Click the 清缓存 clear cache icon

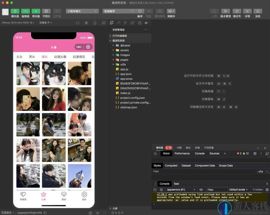tap(170, 11)
